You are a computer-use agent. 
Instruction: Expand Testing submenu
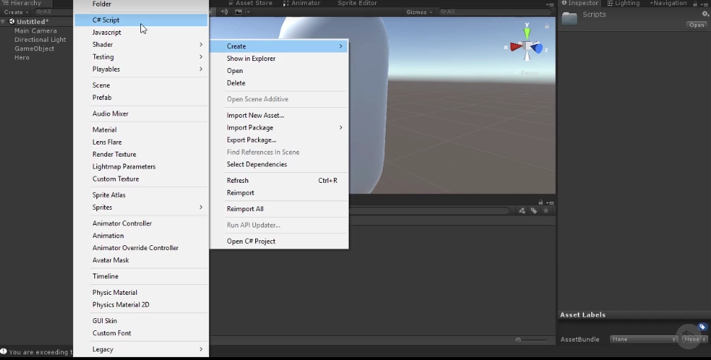coord(141,57)
